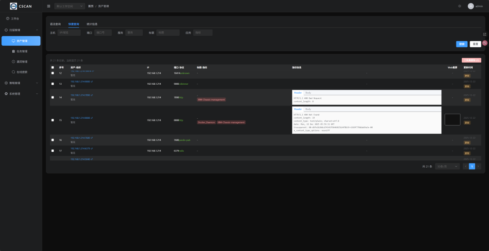The height and width of the screenshot is (251, 489).
Task: Check the row 13 checkbox
Action: click(53, 84)
